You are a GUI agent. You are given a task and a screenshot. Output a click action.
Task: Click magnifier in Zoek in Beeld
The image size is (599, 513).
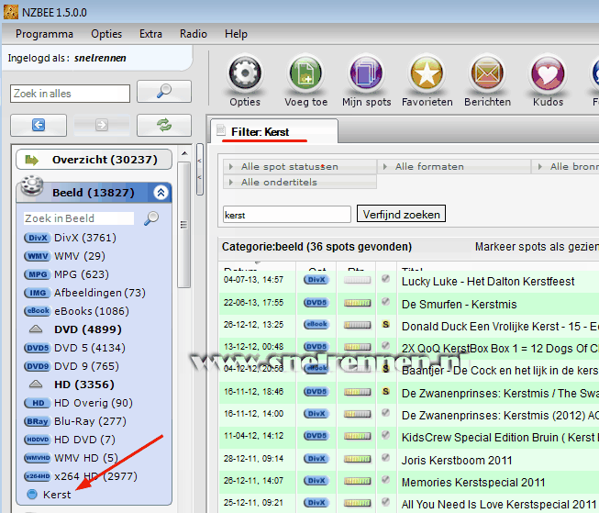tap(151, 218)
